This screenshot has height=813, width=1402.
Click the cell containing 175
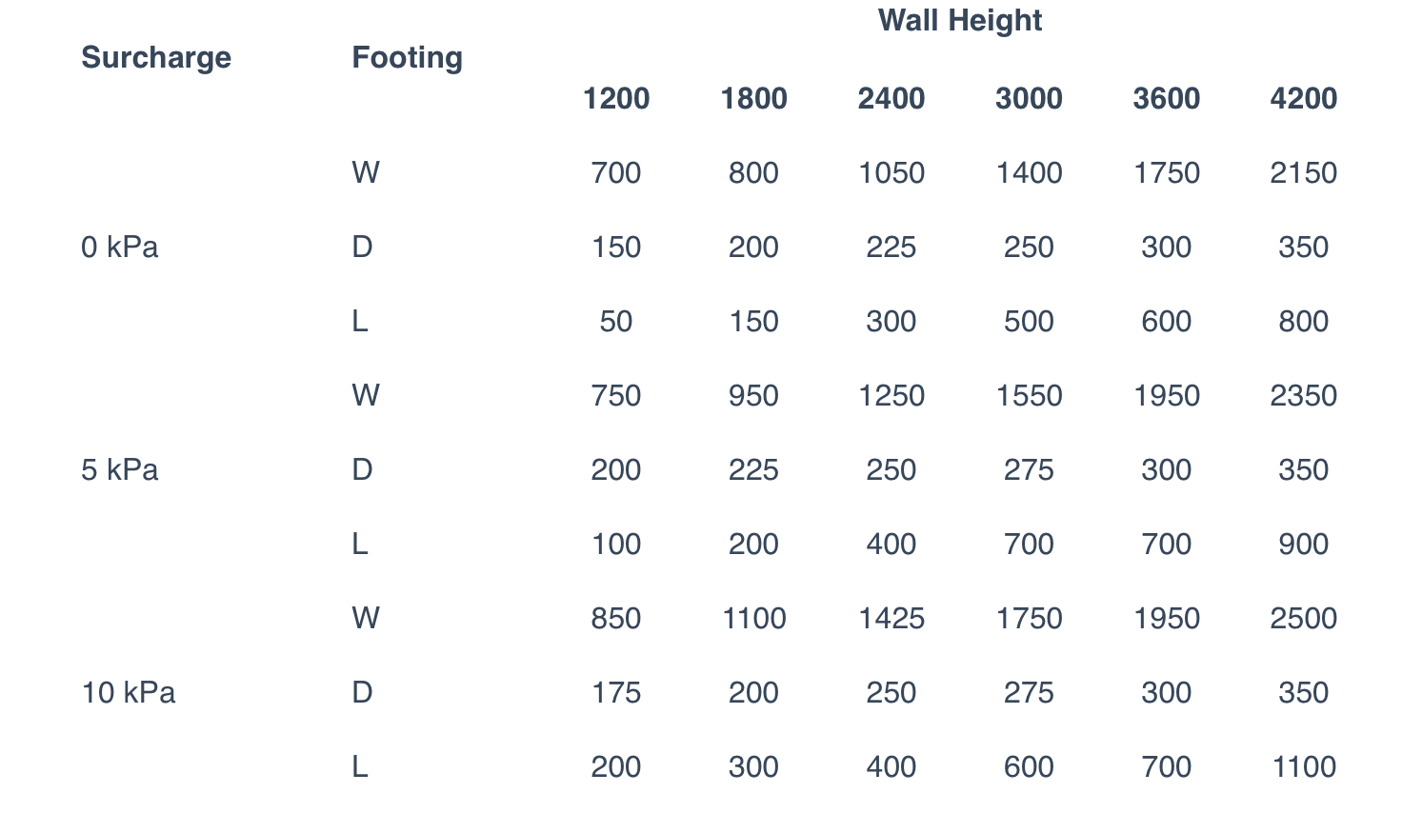(x=616, y=693)
